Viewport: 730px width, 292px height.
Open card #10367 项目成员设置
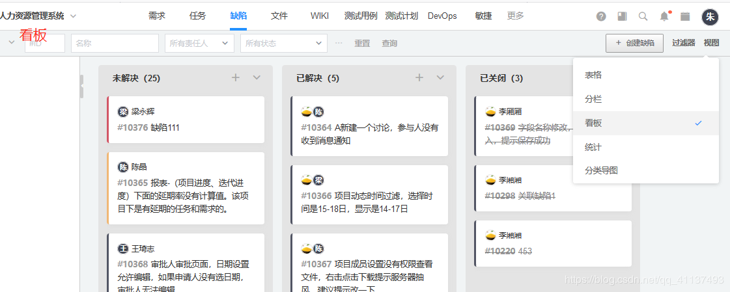click(x=369, y=263)
